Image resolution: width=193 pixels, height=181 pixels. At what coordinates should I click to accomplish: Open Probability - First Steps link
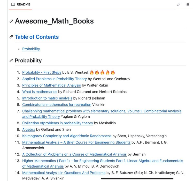click(42, 72)
